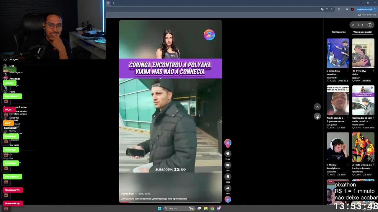Bookmark this page with the star icon
This screenshot has width=378, height=212.
click(332, 9)
